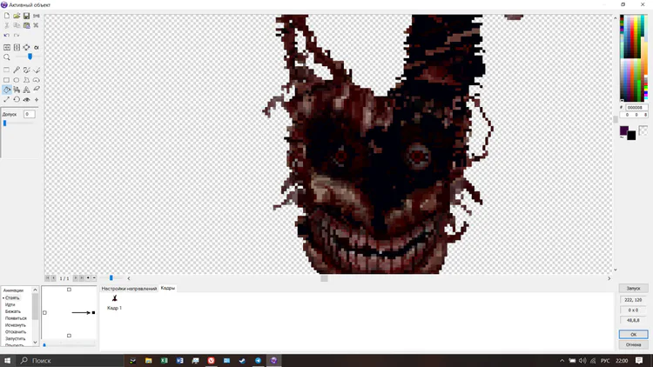The width and height of the screenshot is (653, 367).
Task: Click the transparent color swatch
Action: click(x=643, y=130)
